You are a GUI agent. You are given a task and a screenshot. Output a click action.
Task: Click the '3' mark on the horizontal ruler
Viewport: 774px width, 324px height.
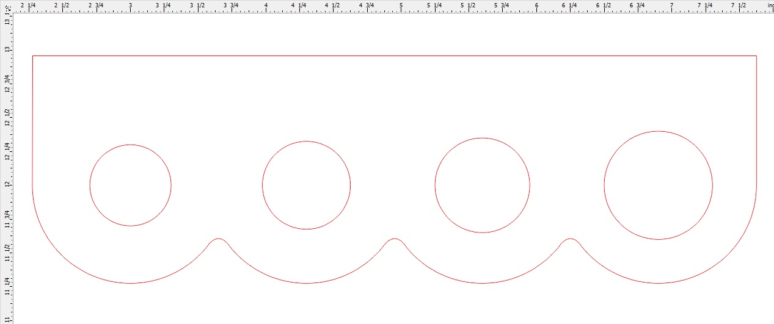point(130,5)
